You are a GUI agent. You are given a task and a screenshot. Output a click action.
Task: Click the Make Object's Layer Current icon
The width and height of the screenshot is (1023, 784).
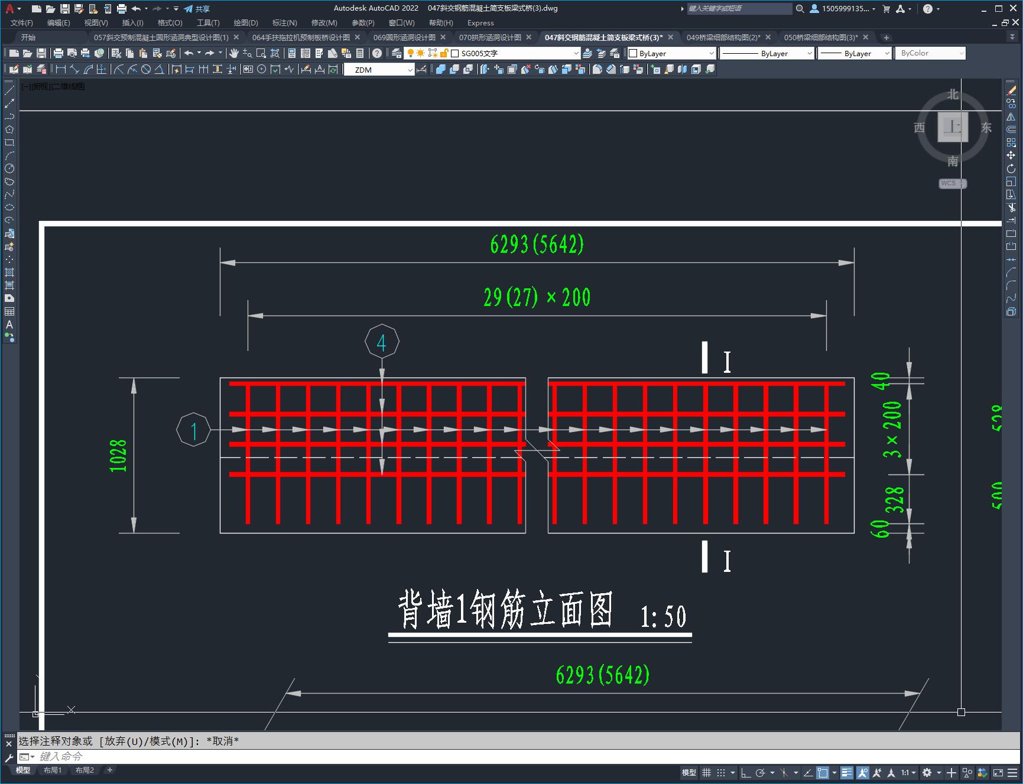click(587, 53)
